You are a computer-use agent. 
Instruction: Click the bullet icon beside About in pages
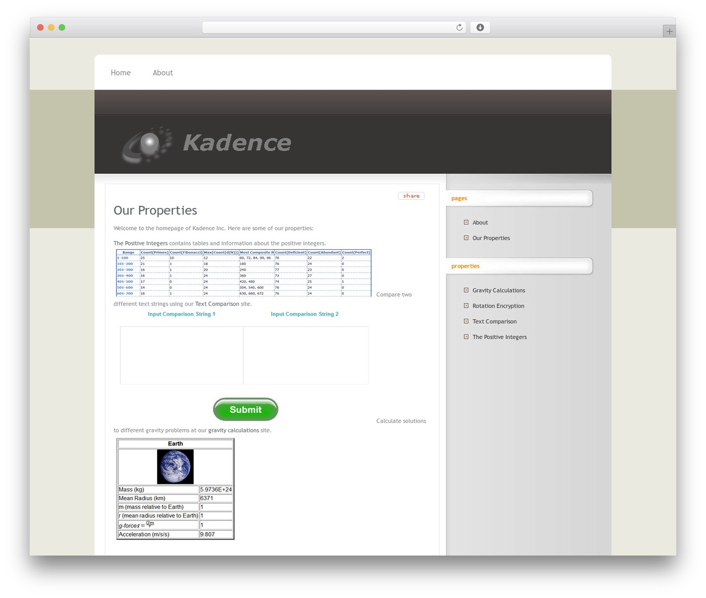466,222
